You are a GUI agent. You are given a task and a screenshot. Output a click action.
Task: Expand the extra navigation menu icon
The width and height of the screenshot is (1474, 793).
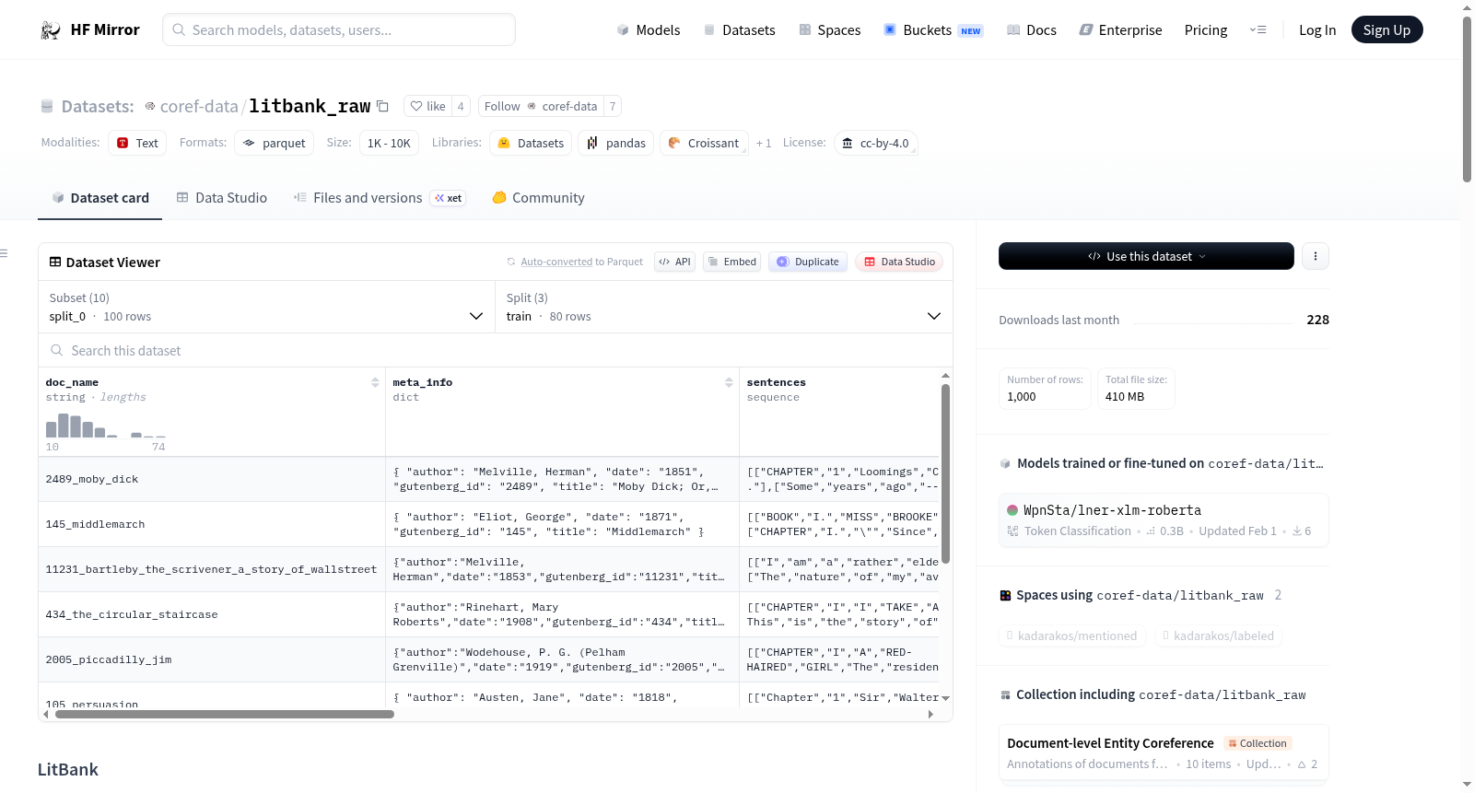coord(1258,30)
